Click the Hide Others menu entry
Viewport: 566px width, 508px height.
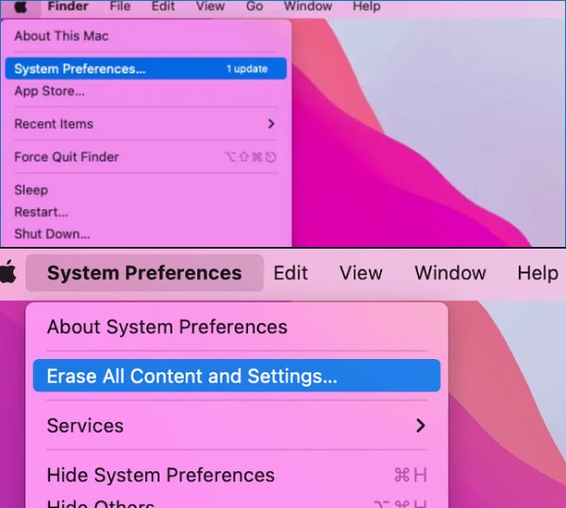click(100, 502)
